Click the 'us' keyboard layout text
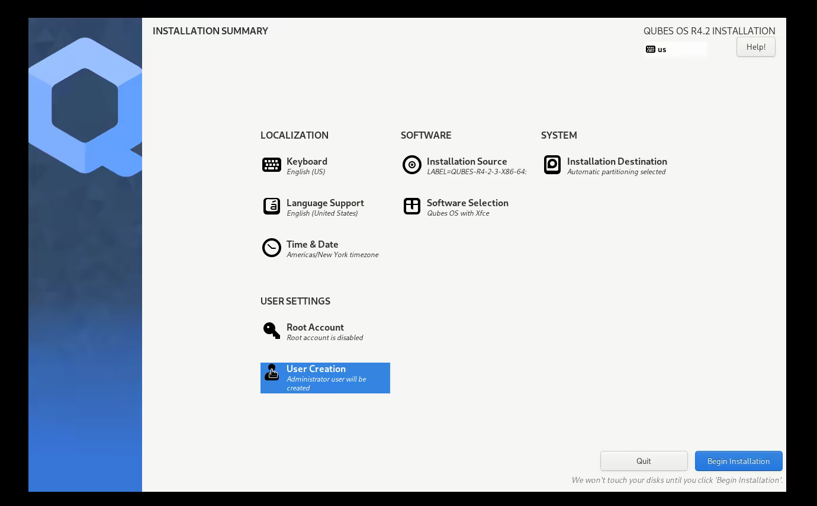Screen dimensions: 817x506 tap(662, 50)
